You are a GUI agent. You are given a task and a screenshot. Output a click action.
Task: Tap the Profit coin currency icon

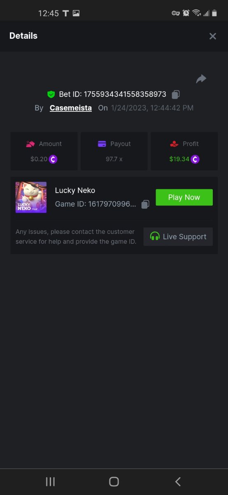point(195,159)
